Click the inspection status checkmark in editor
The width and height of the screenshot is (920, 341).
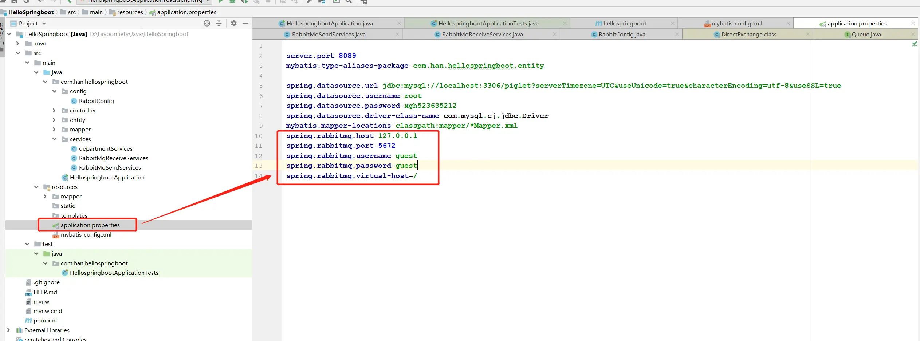pyautogui.click(x=915, y=44)
